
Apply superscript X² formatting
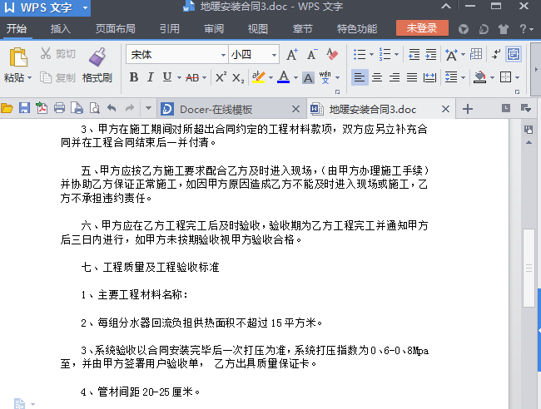[221, 77]
